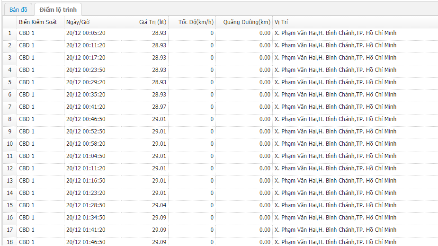438x246 pixels.
Task: Sort by Biển Kiểm Soát column header
Action: 38,22
